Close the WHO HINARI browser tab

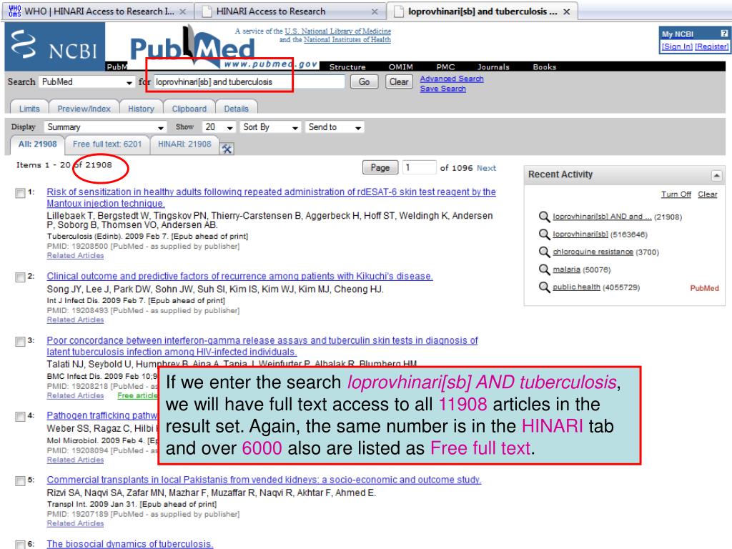(x=183, y=11)
